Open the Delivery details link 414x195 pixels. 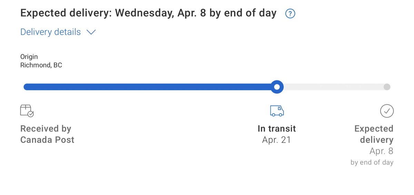coord(50,32)
